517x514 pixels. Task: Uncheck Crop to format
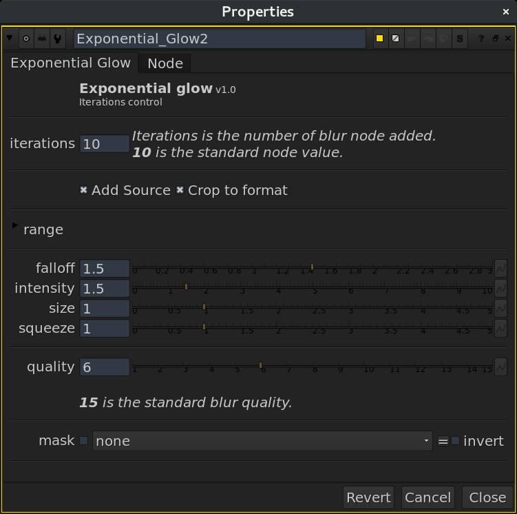(x=180, y=190)
